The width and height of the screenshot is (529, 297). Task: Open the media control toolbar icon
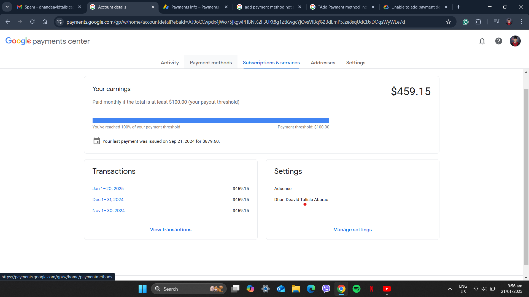point(496,22)
